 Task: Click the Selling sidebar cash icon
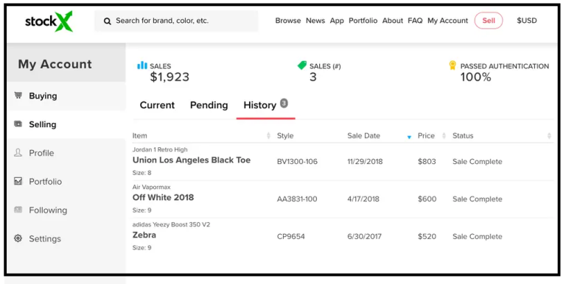pyautogui.click(x=18, y=124)
